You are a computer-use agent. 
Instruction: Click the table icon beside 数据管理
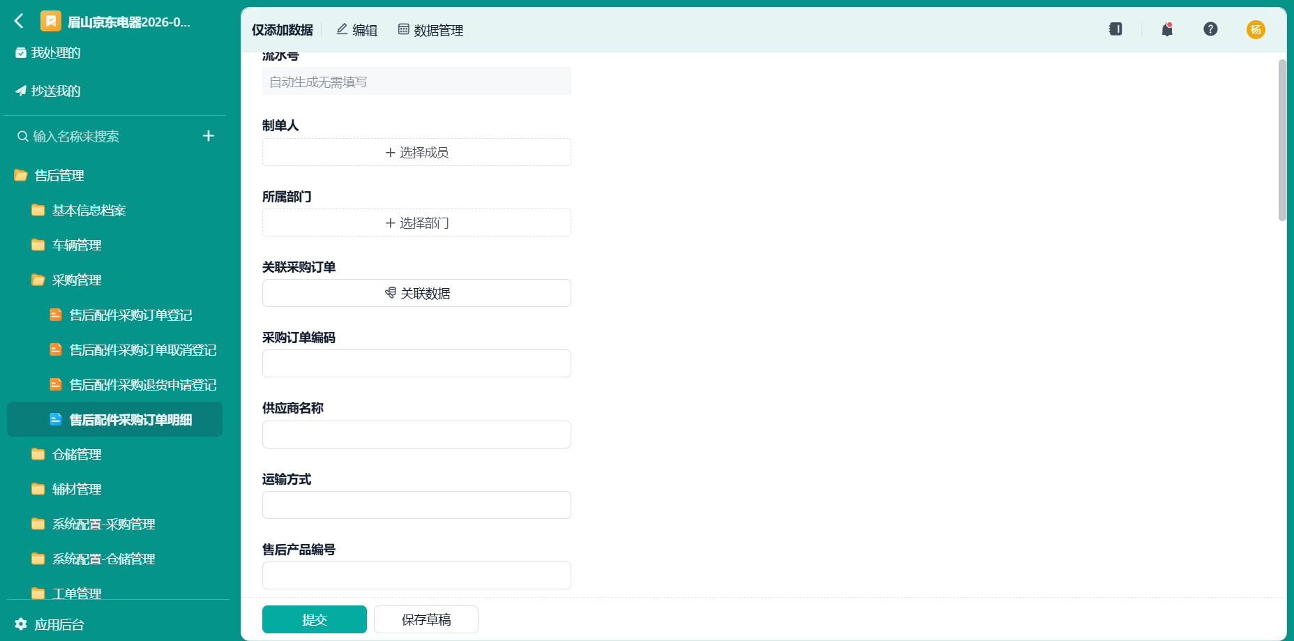pos(403,29)
